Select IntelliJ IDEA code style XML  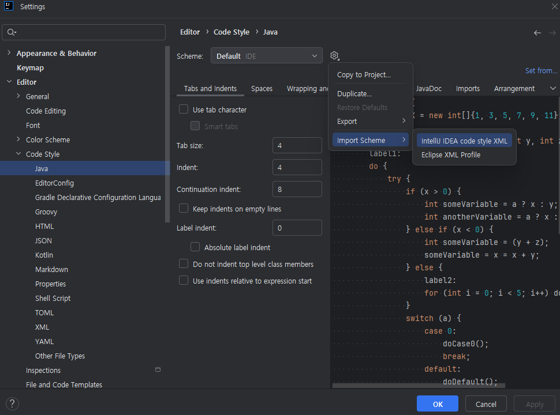pyautogui.click(x=464, y=141)
